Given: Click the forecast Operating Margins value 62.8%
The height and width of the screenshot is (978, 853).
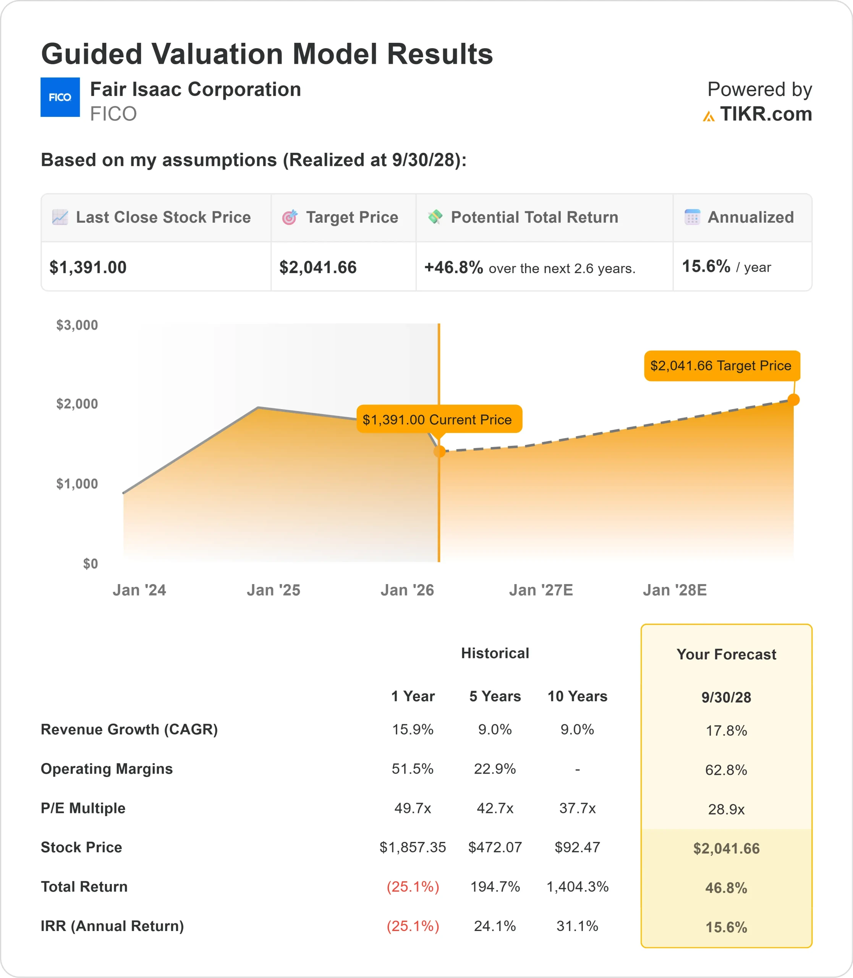Looking at the screenshot, I should (x=726, y=770).
